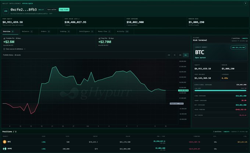This screenshot has height=153, width=250.
Task: Click the CFE wallet avatar icon
Action: (x=6, y=11)
